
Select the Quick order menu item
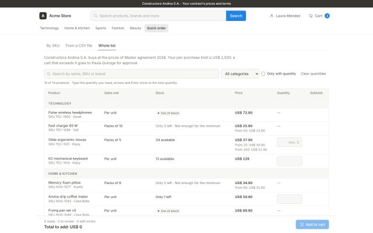(156, 28)
